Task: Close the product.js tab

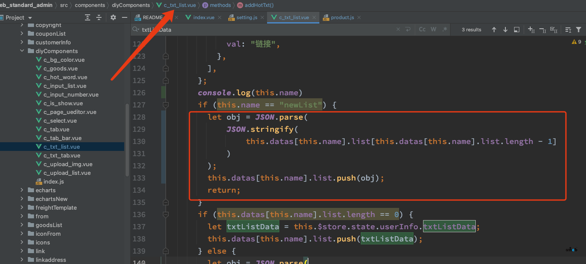Action: click(359, 17)
